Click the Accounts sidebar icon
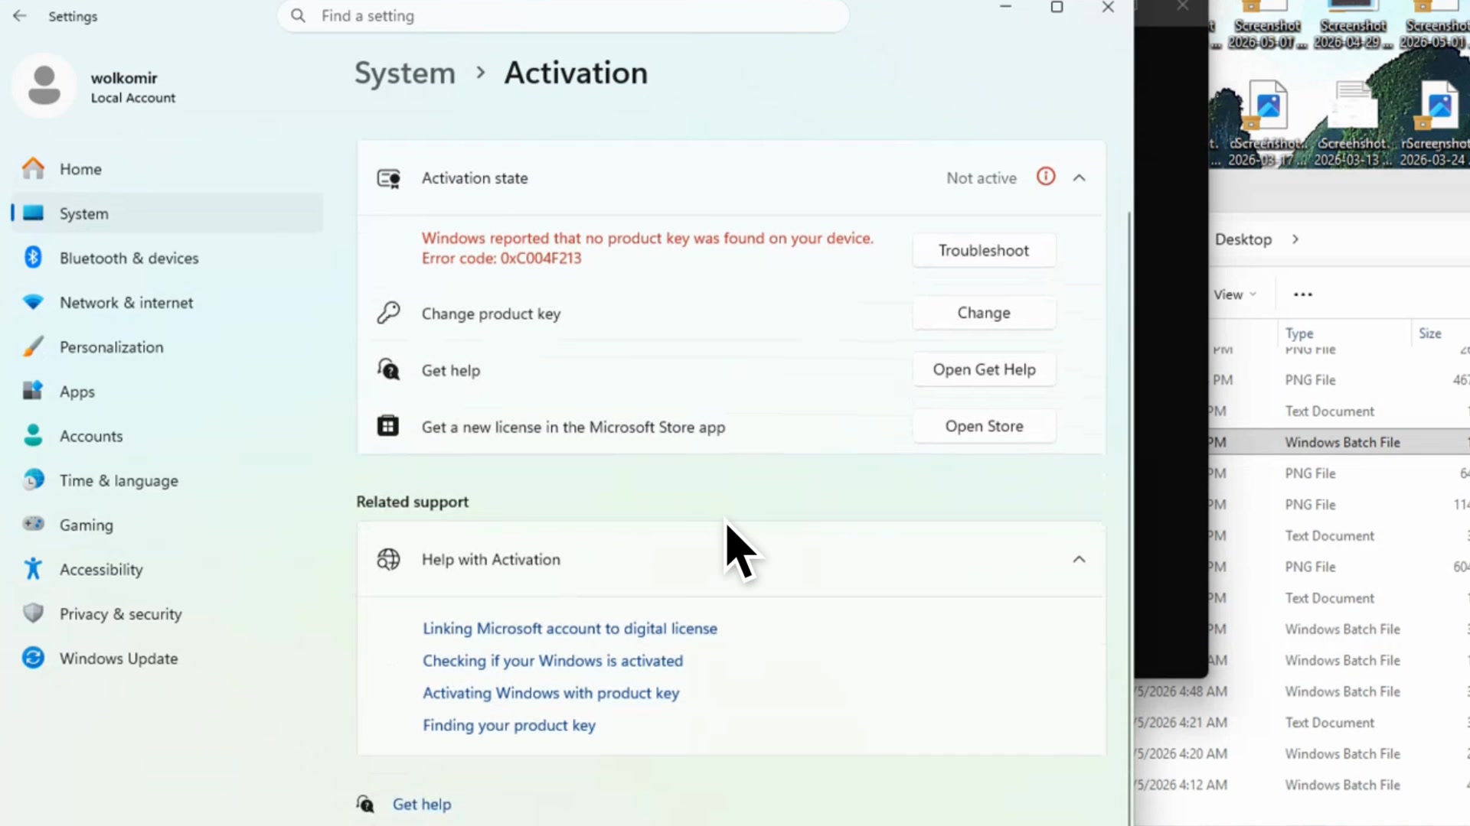This screenshot has width=1470, height=826. click(33, 436)
